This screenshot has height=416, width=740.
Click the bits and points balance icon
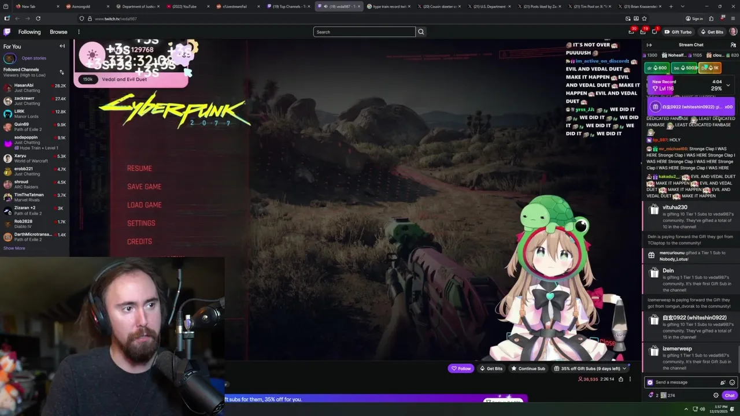(652, 395)
